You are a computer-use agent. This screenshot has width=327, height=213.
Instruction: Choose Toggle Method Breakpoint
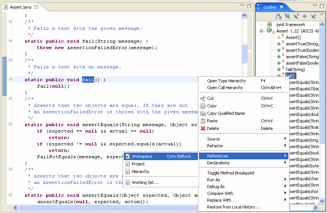coord(244,173)
